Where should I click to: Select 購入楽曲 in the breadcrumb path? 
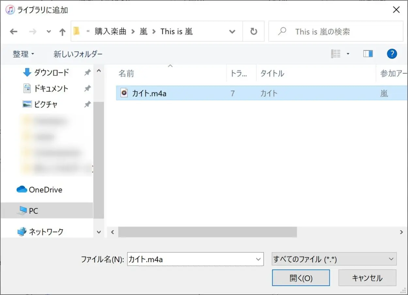click(110, 32)
